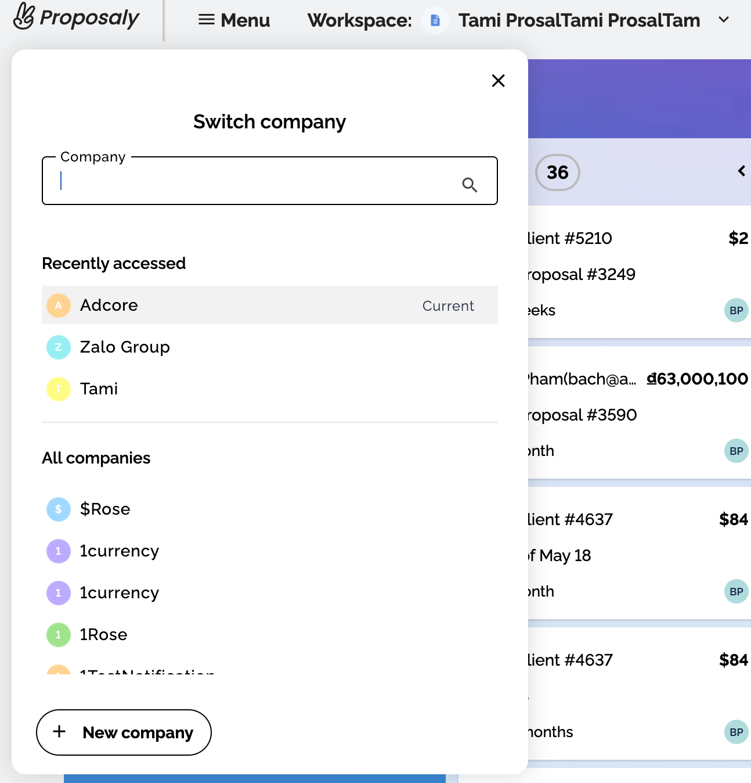Collapse panel using left chevron arrow
This screenshot has width=751, height=783.
tap(741, 171)
